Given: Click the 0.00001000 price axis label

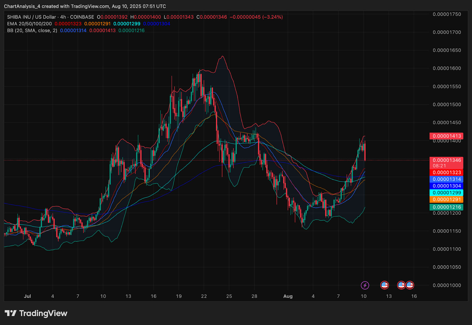Looking at the screenshot, I should [x=447, y=285].
